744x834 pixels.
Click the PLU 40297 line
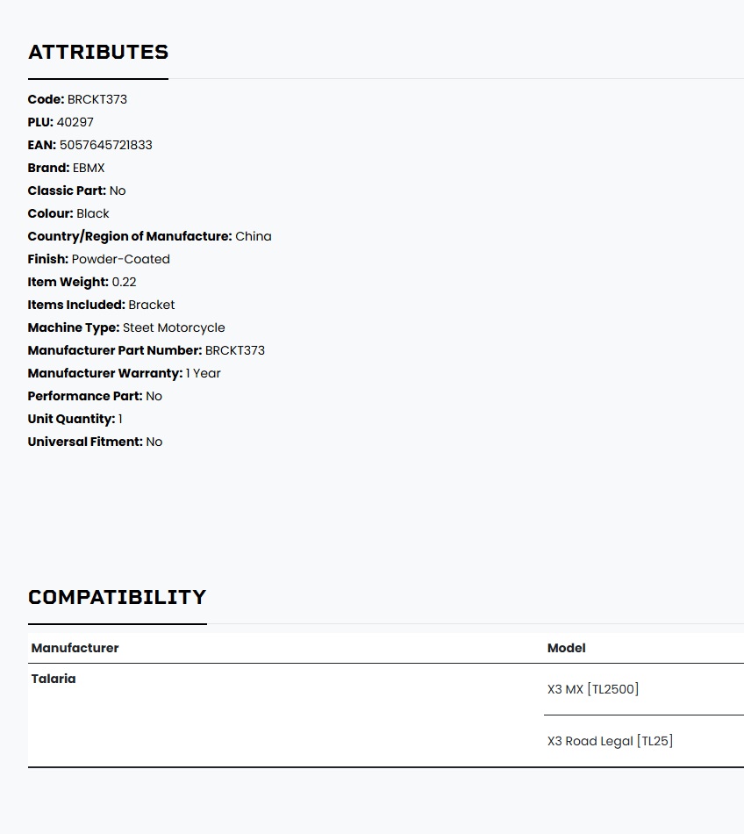tap(61, 122)
